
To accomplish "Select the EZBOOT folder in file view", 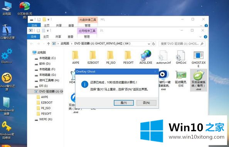I will 93,57.
